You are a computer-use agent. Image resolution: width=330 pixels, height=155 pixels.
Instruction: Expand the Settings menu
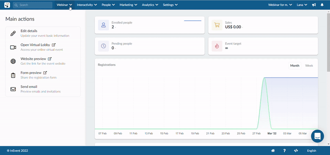tap(170, 5)
